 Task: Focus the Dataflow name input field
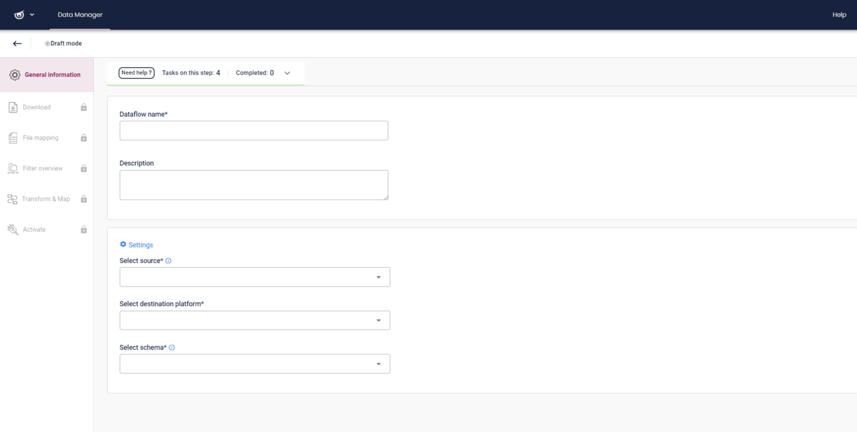click(254, 130)
